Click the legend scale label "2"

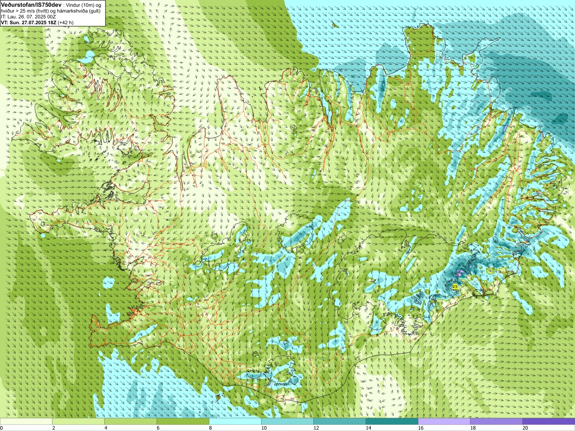53,428
